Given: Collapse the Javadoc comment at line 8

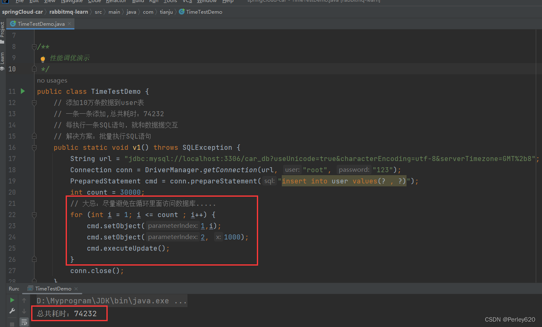Looking at the screenshot, I should click(x=34, y=46).
